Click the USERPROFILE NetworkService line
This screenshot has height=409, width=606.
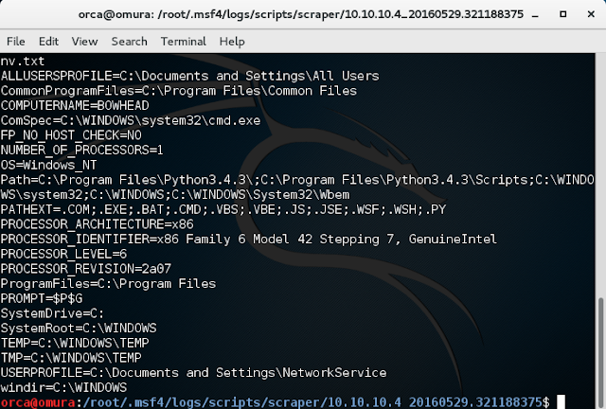click(x=193, y=373)
